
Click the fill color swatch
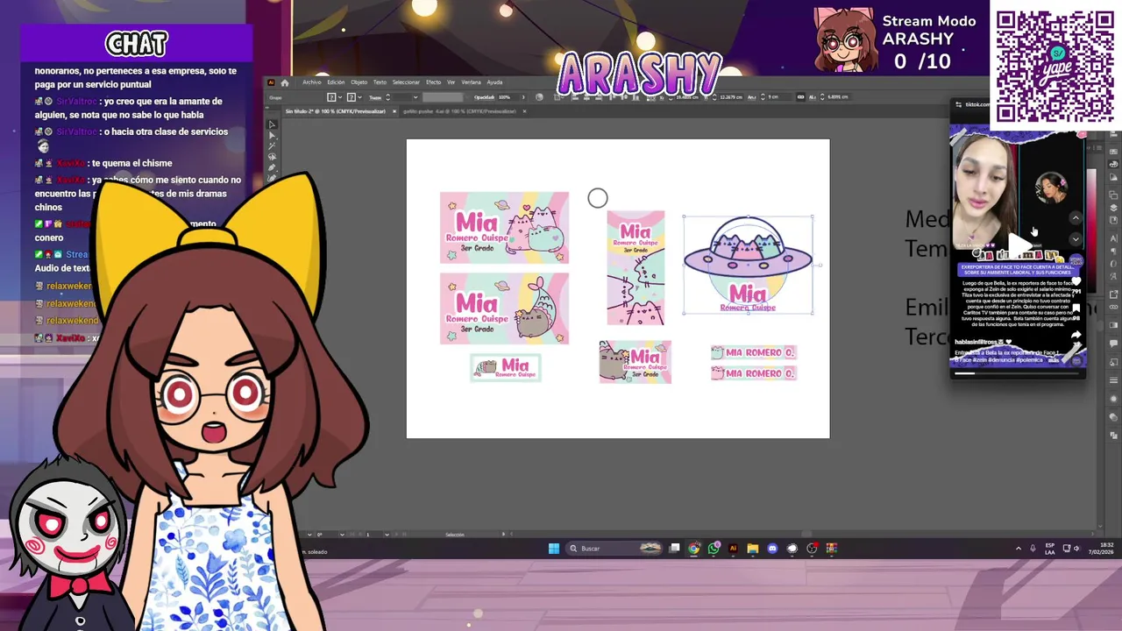(331, 97)
